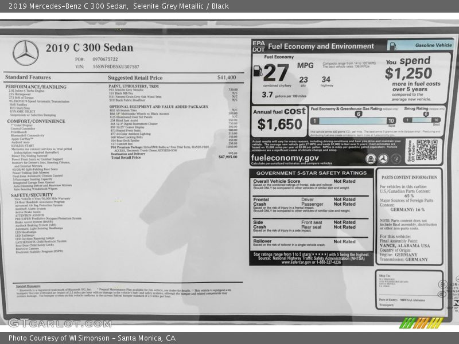Viewport: 459px width, 344px height.
Task: Click the 'Port of Entry' line
Action: pos(402,300)
